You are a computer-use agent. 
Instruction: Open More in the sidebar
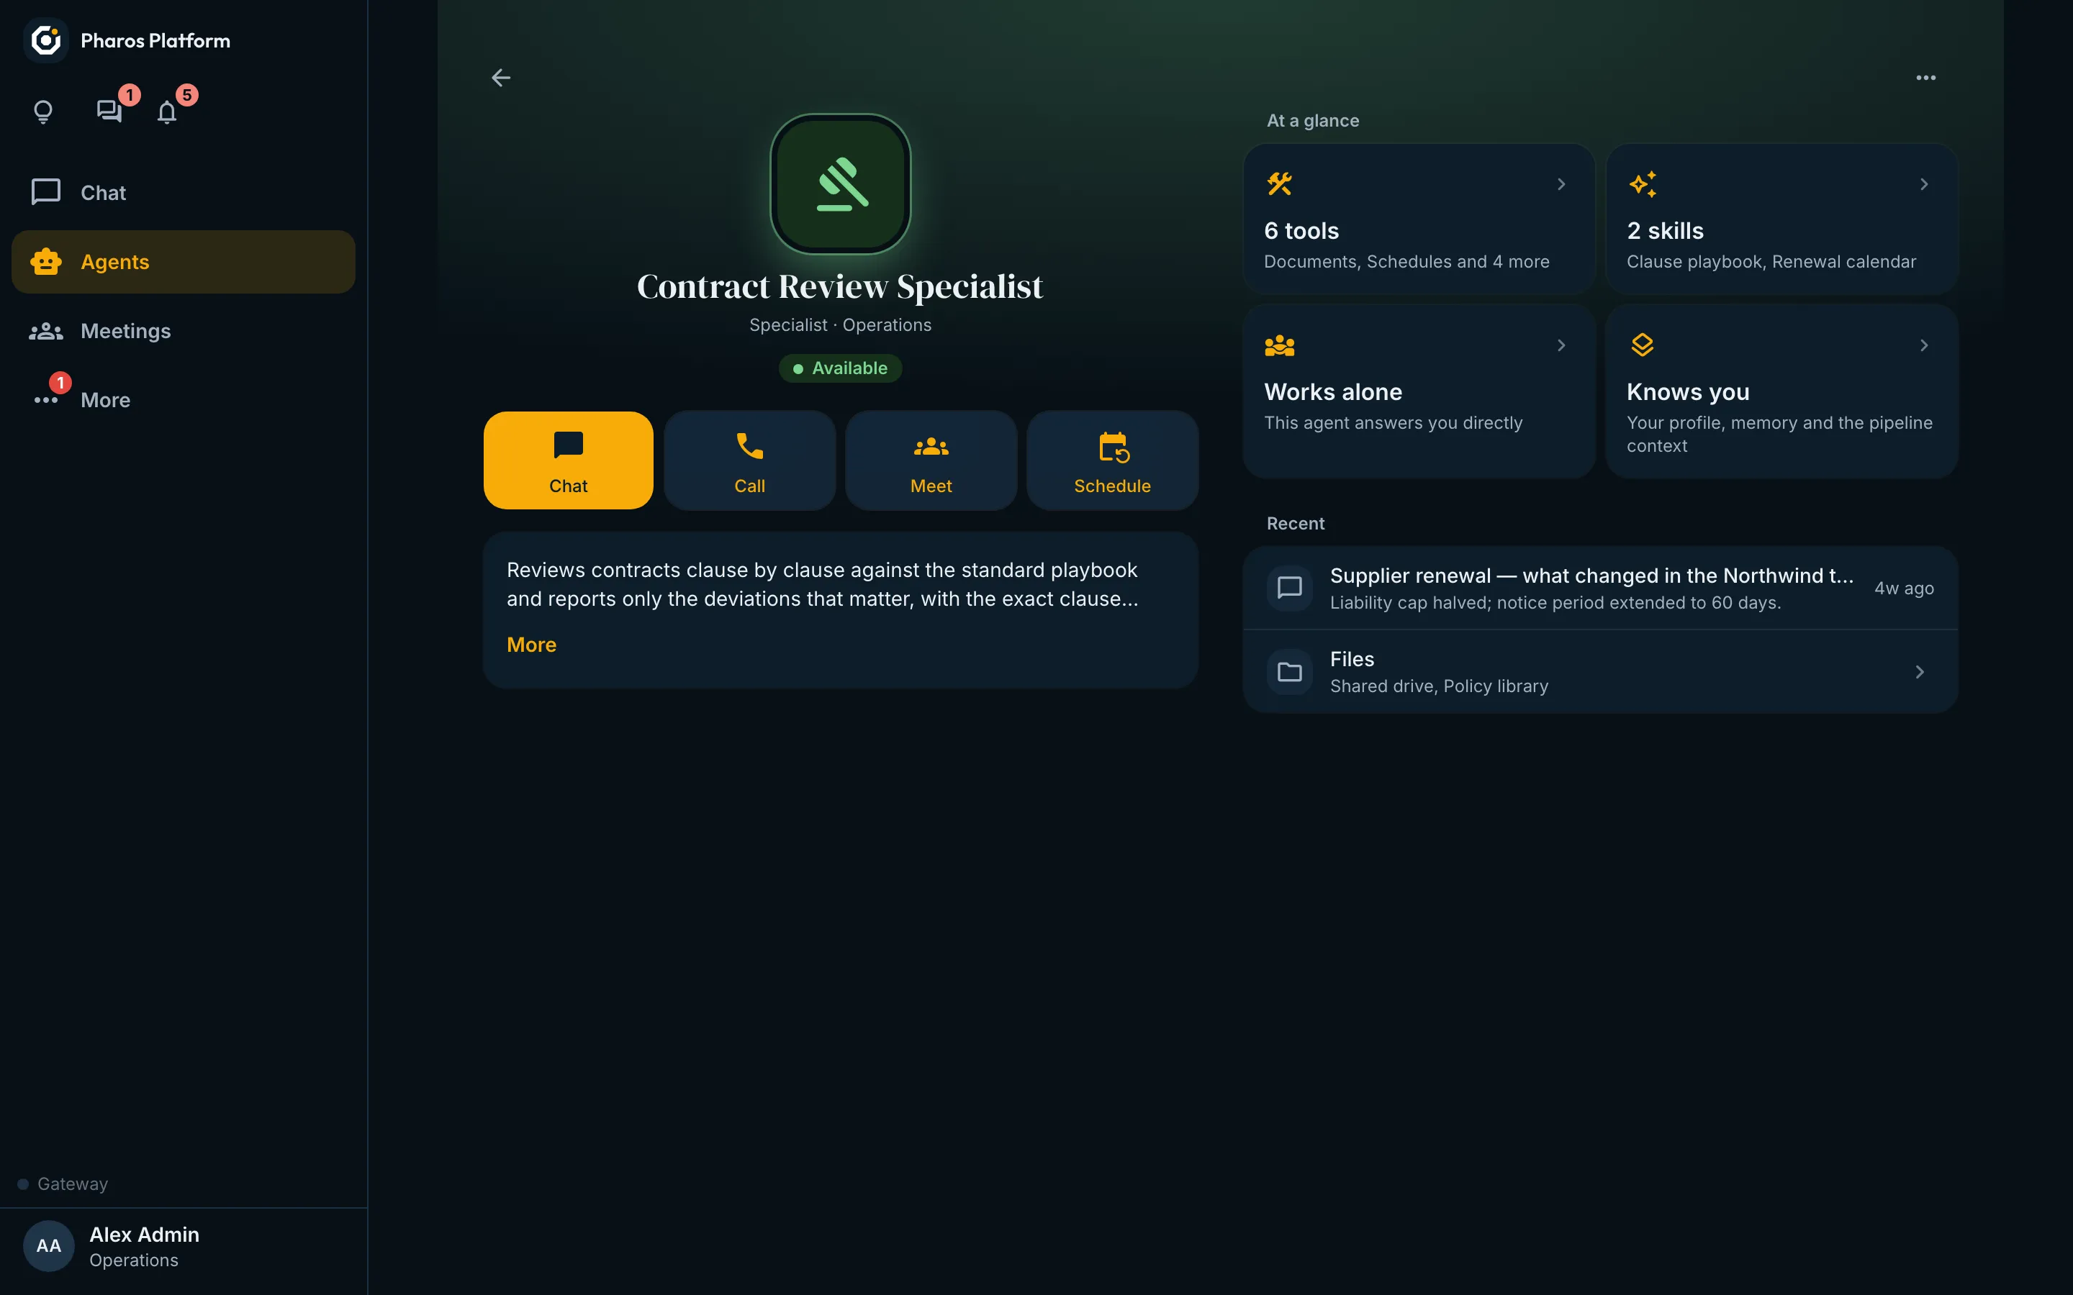point(184,400)
